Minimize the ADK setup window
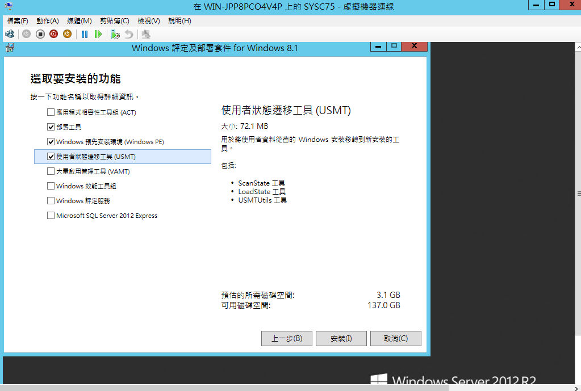 [378, 47]
